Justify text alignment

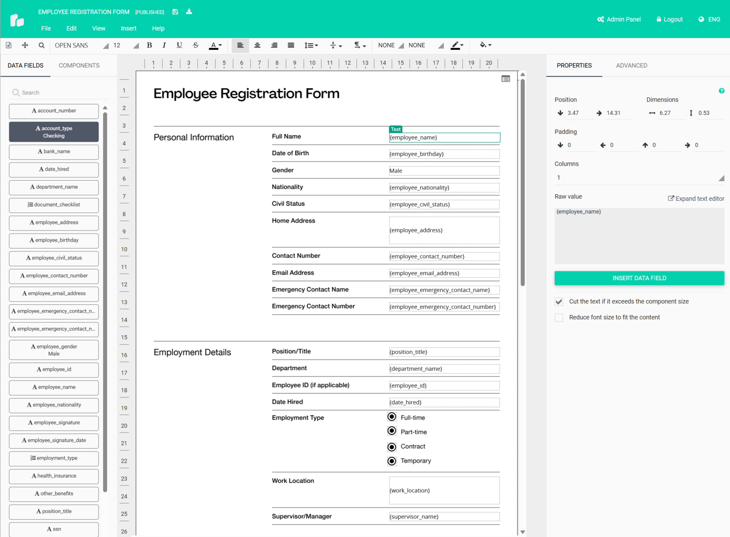291,45
